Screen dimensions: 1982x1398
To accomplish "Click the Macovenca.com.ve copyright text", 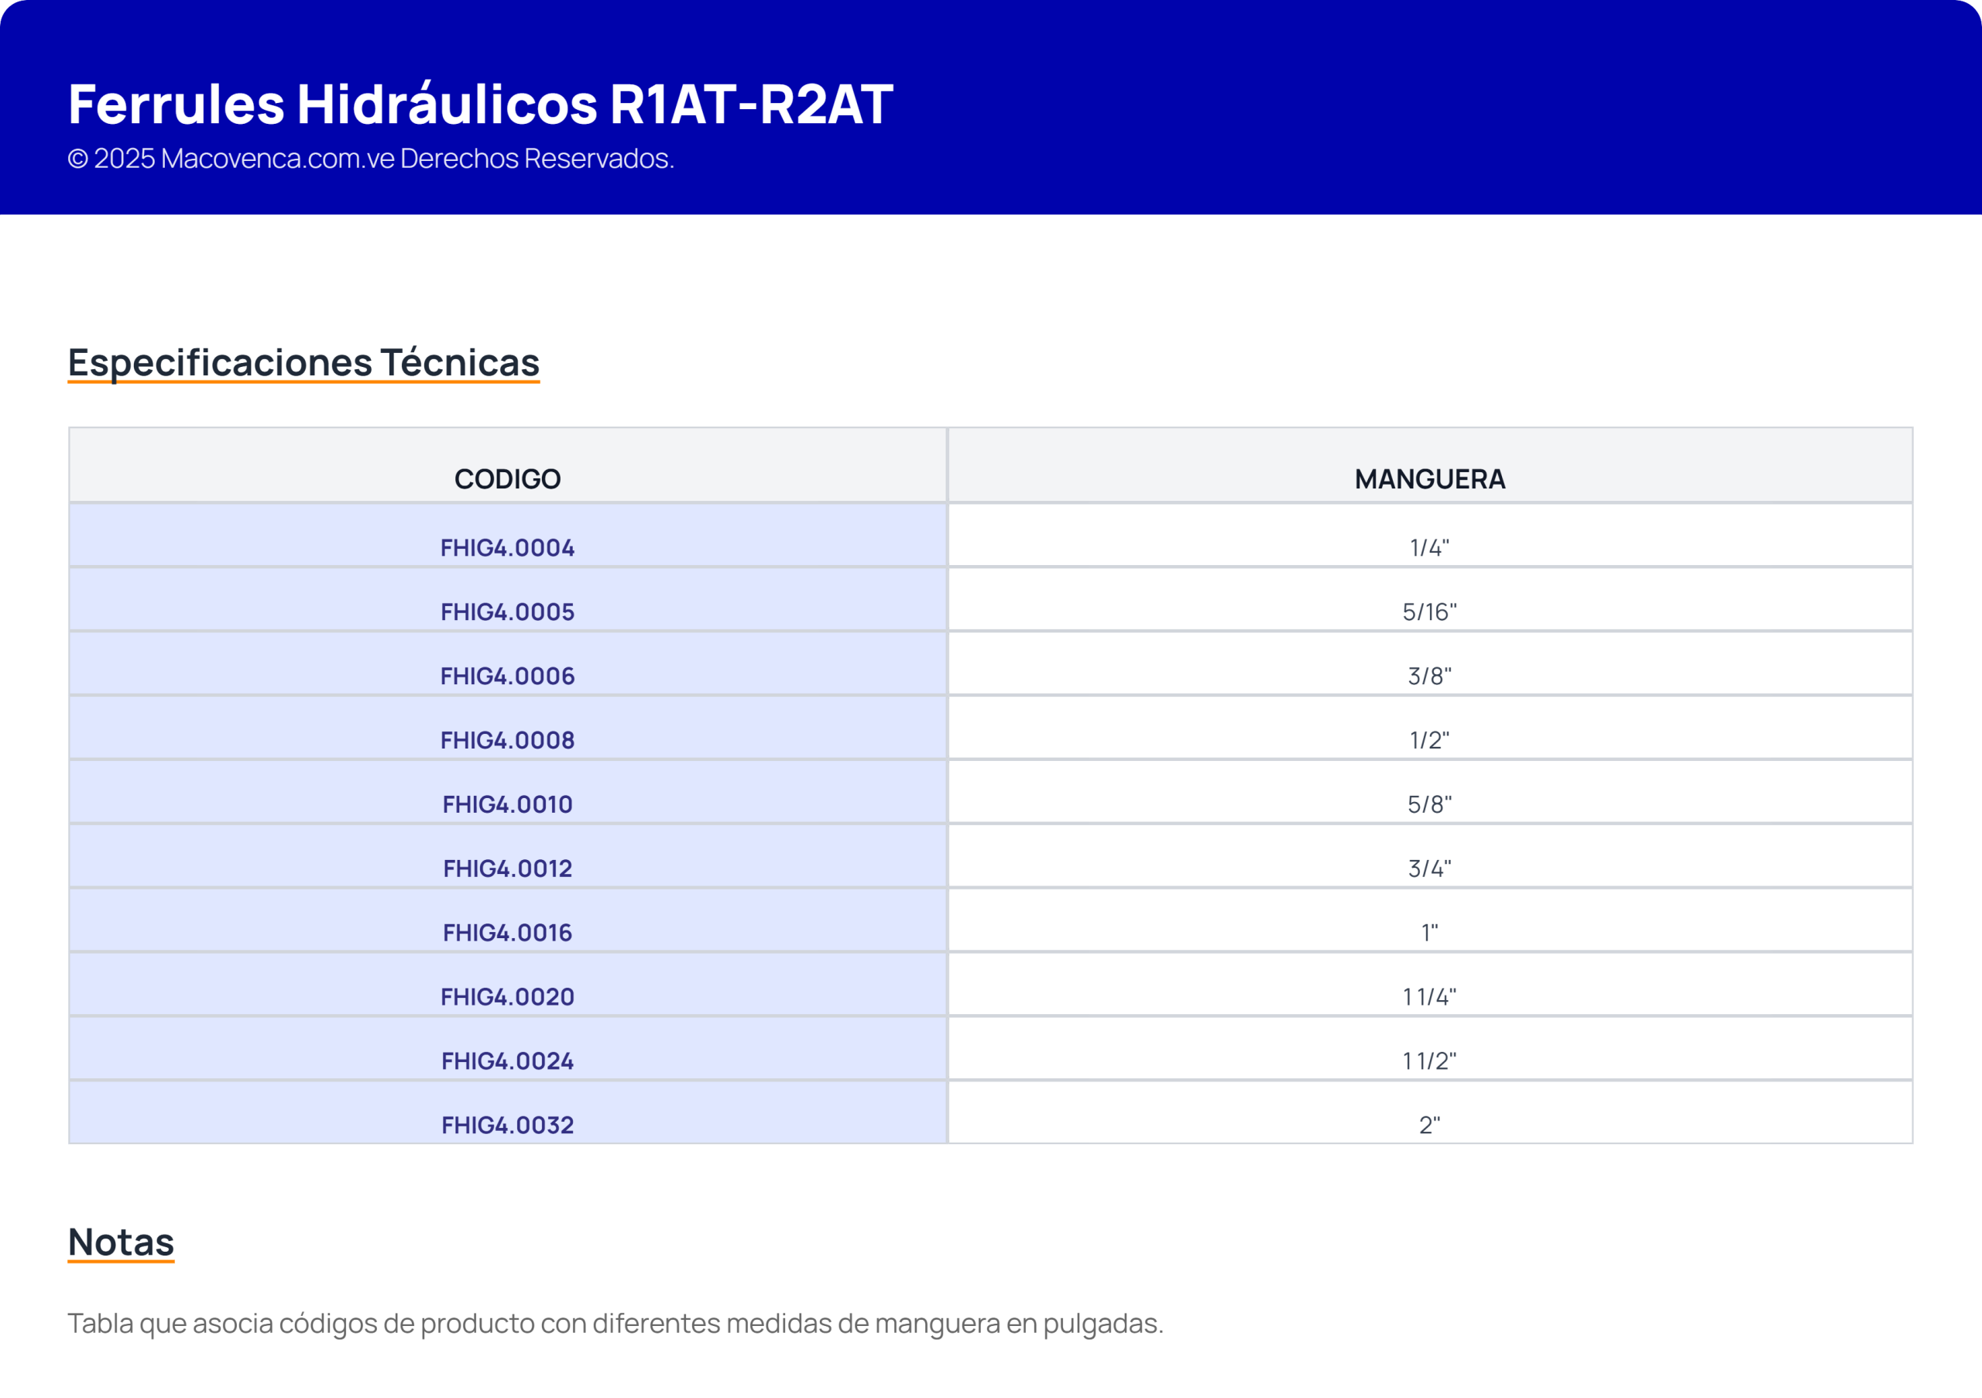I will 370,159.
